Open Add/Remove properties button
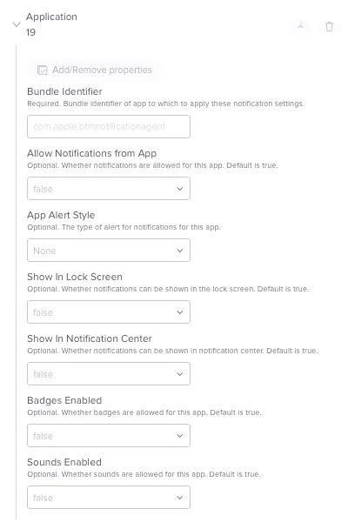 [x=94, y=70]
